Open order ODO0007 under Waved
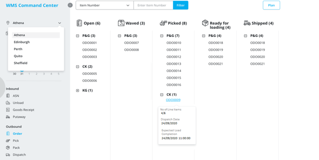The image size is (319, 160). pos(132,43)
